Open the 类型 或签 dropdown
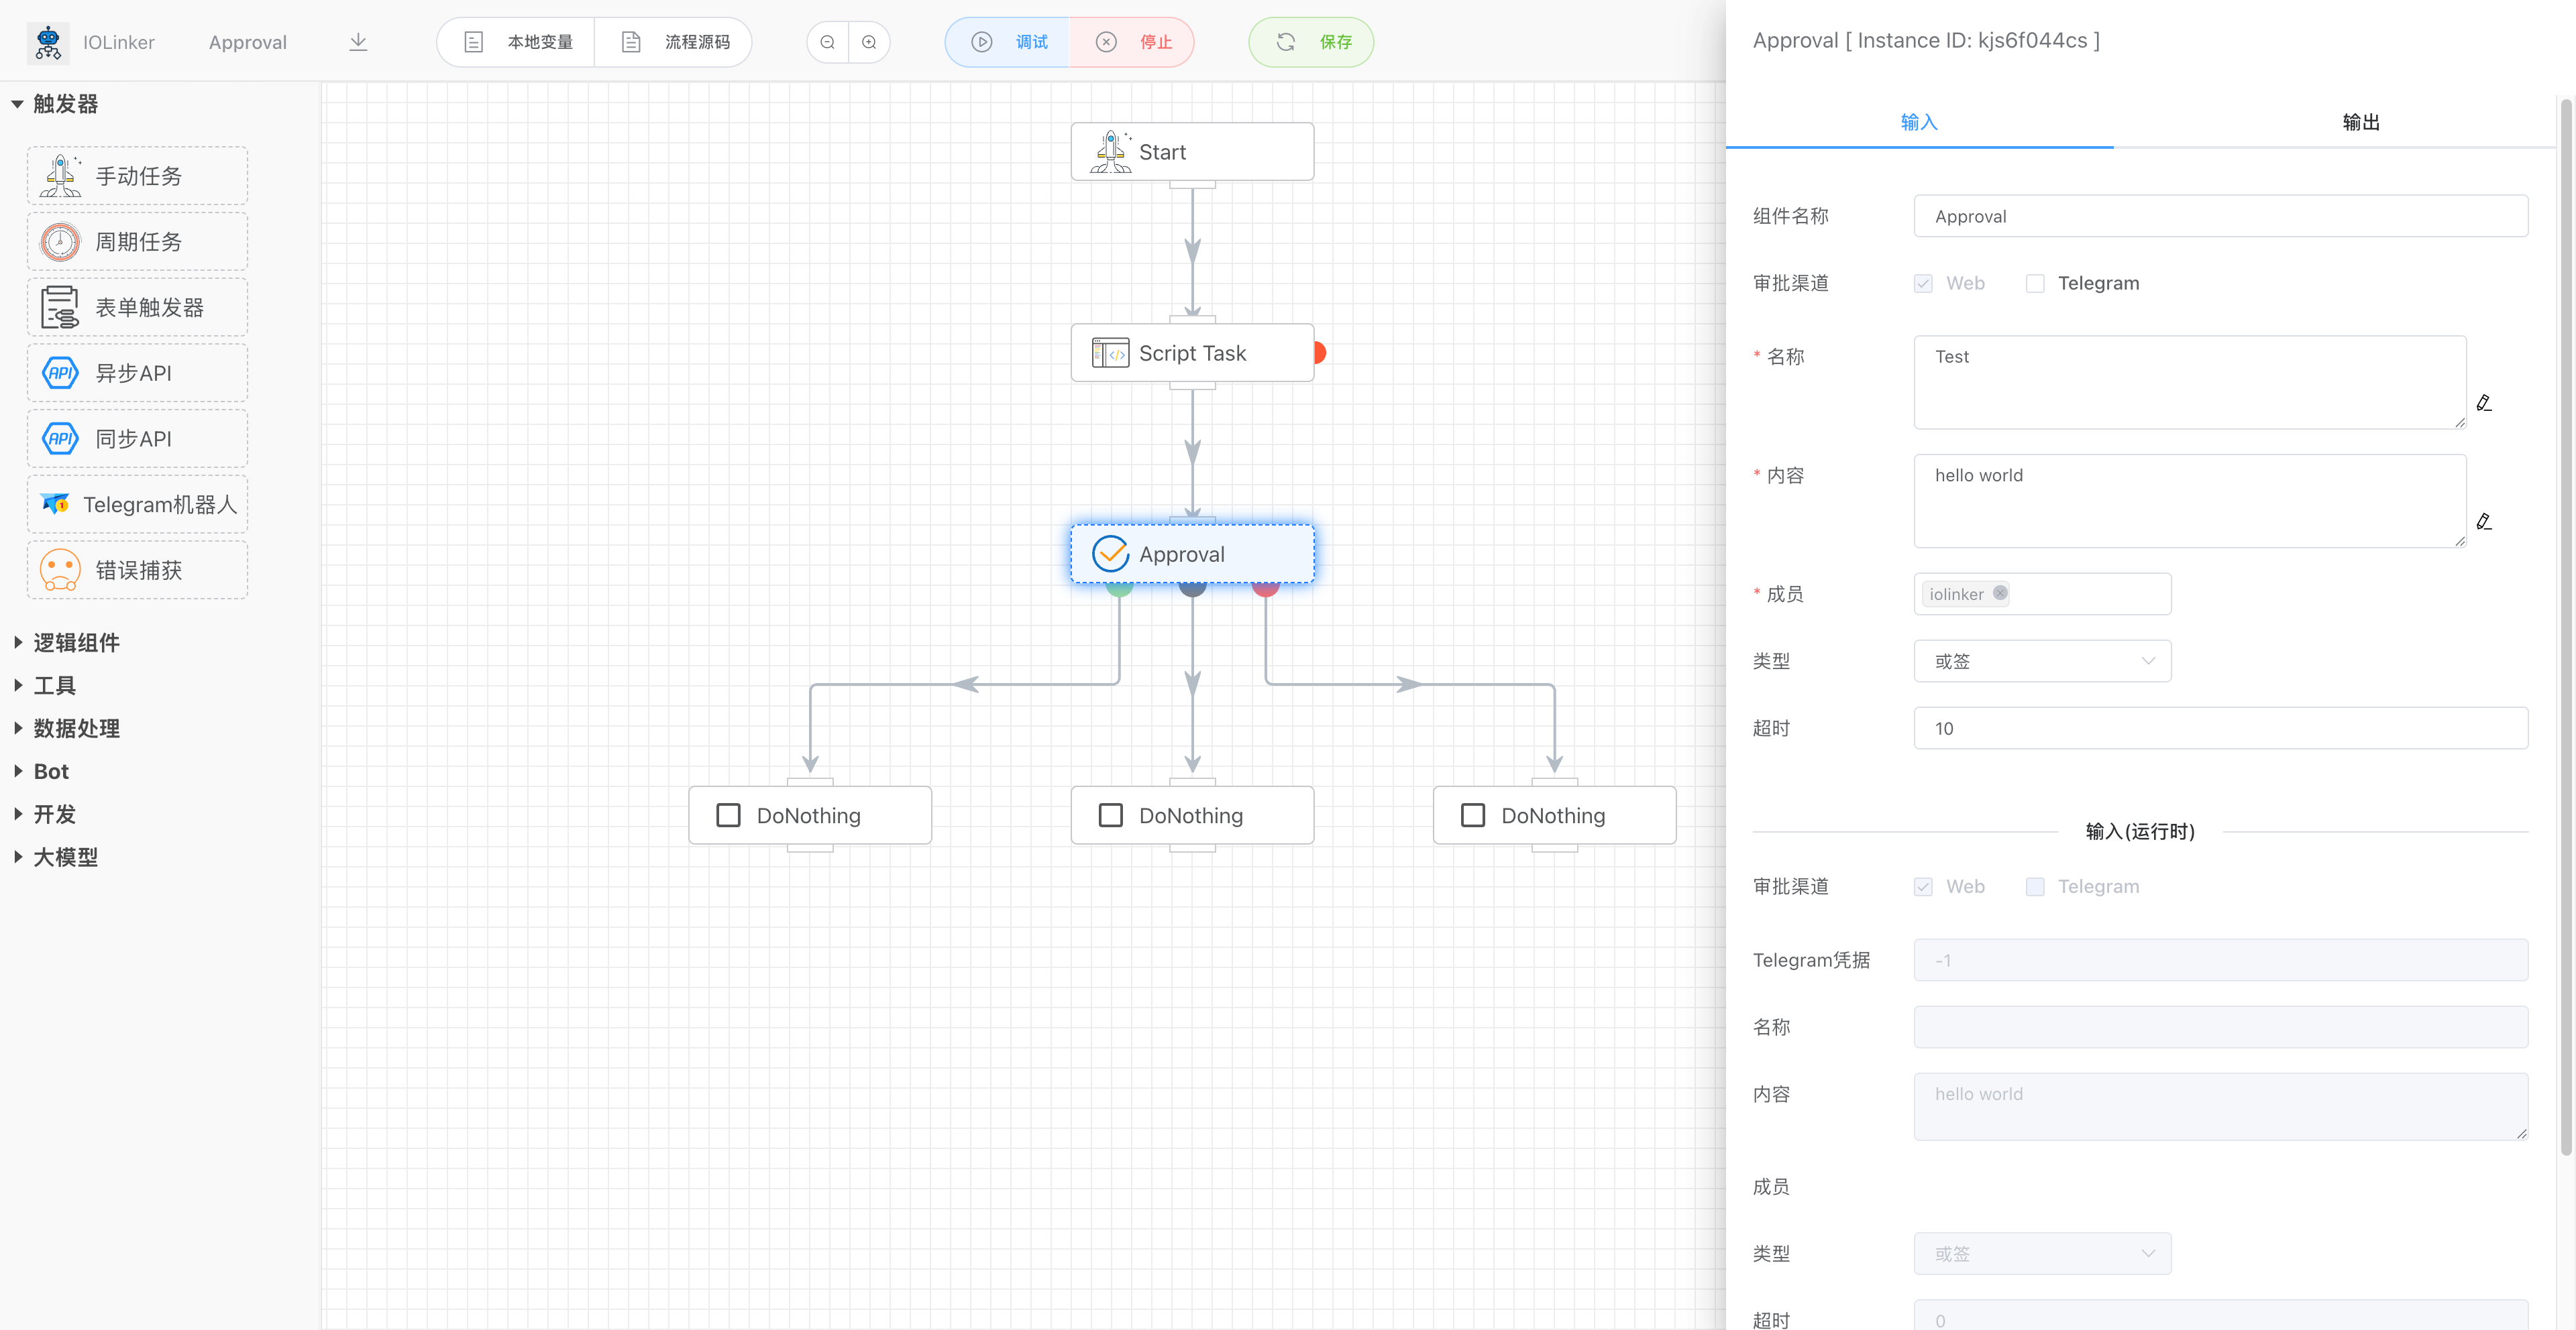Image resolution: width=2576 pixels, height=1330 pixels. coord(2041,660)
